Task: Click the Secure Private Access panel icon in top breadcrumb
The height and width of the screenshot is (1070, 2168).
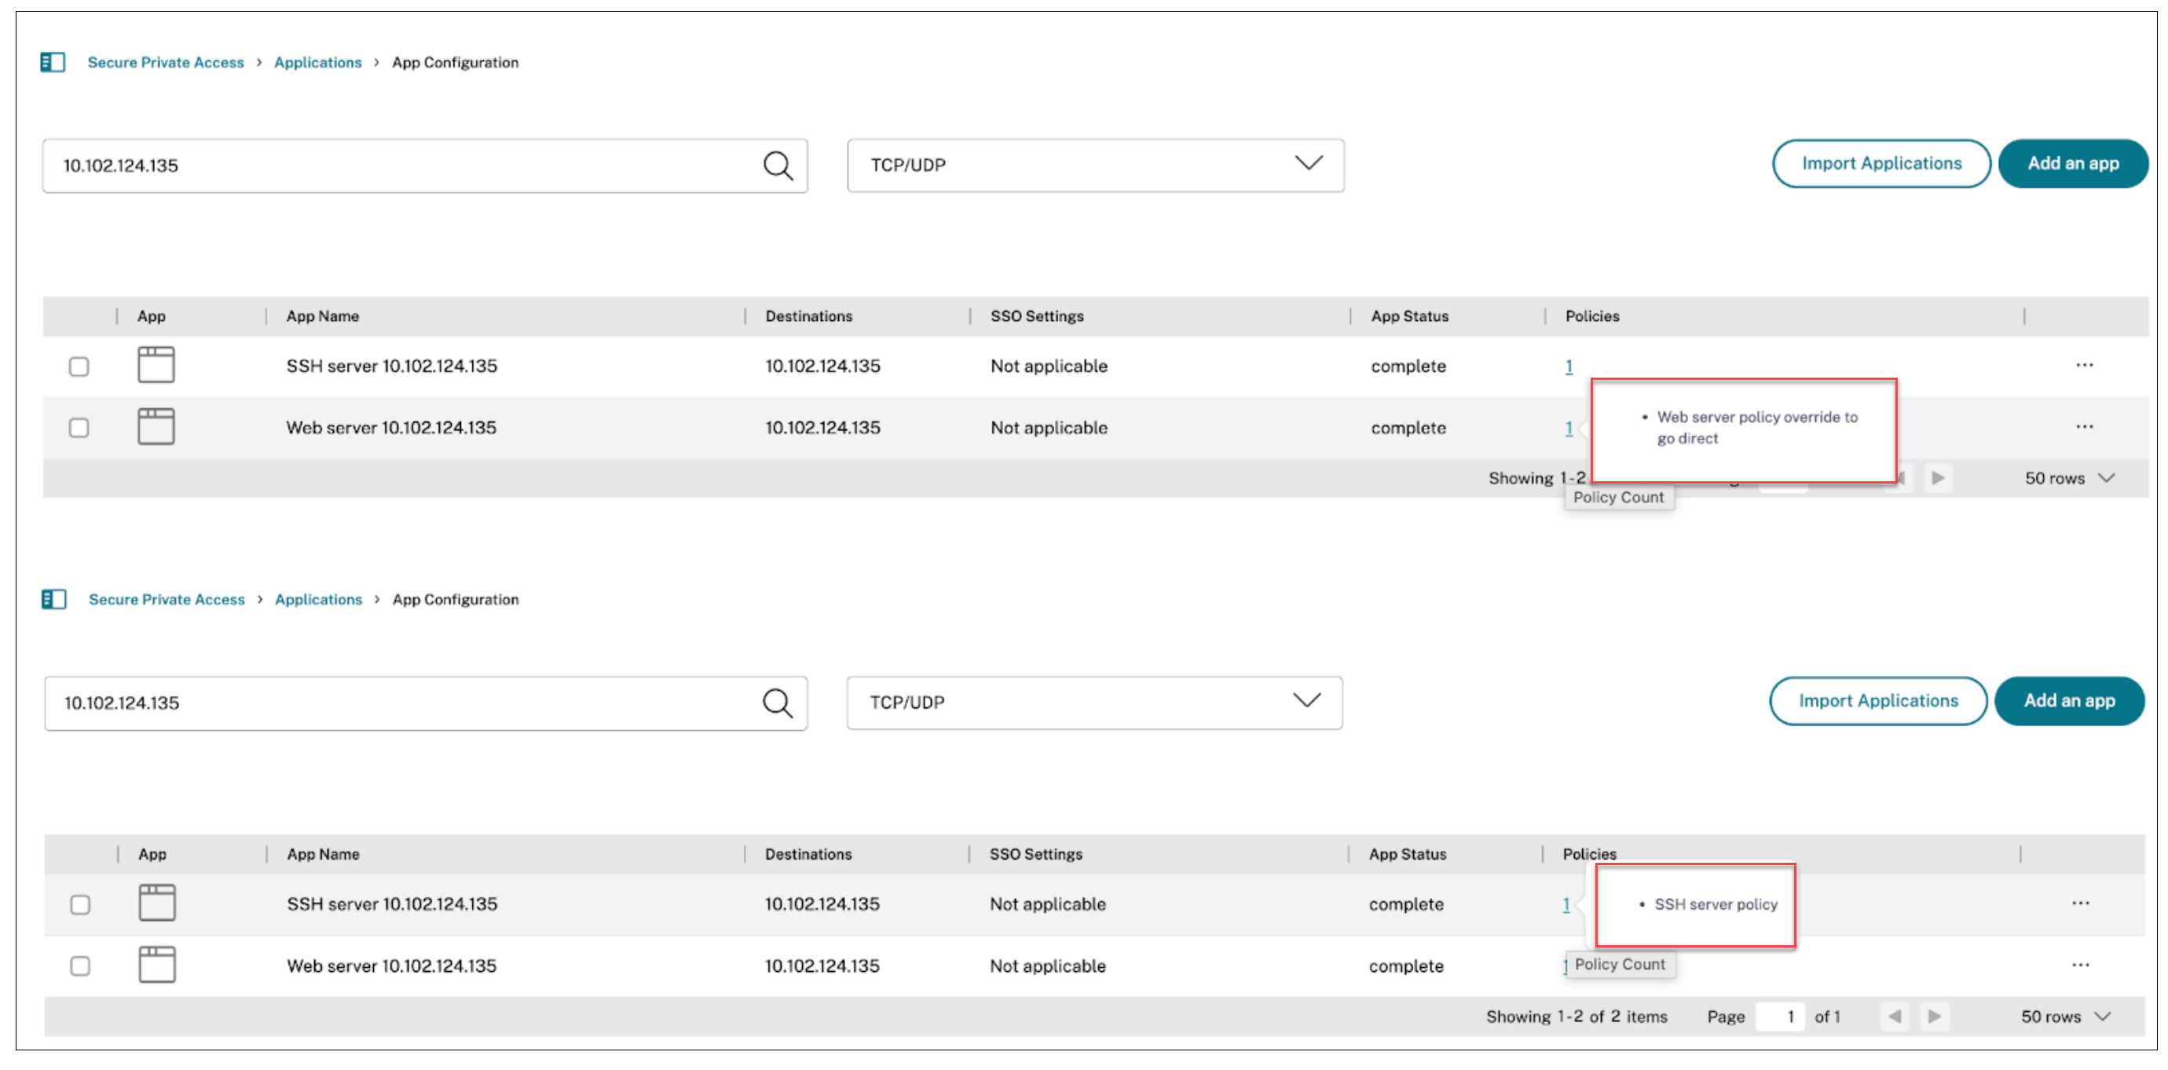Action: pos(53,61)
